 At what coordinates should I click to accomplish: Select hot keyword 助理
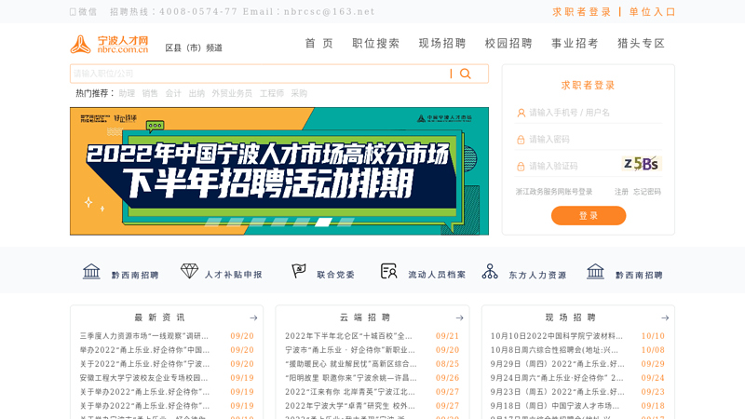pyautogui.click(x=127, y=93)
